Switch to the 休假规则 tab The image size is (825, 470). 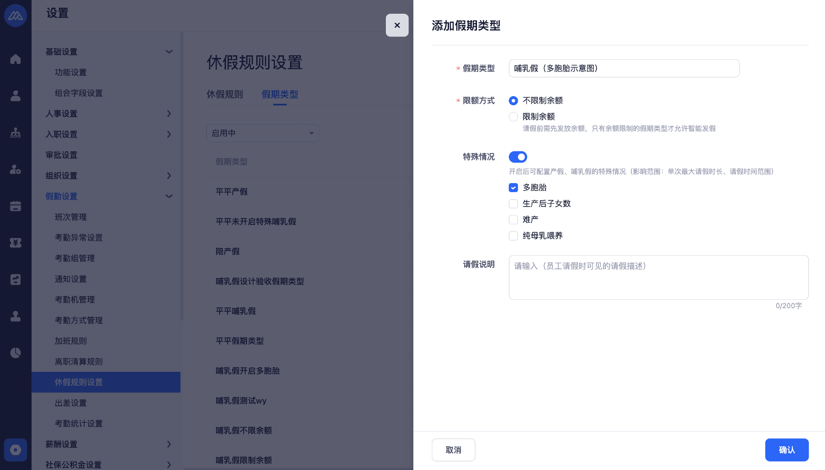225,94
